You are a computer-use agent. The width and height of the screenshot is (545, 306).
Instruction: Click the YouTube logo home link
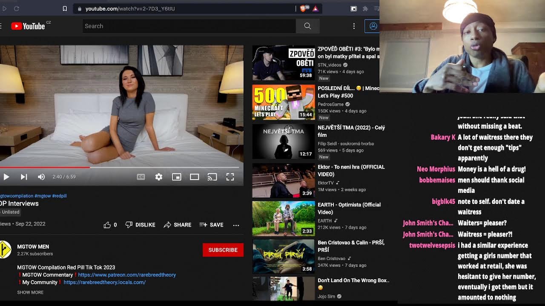[28, 26]
